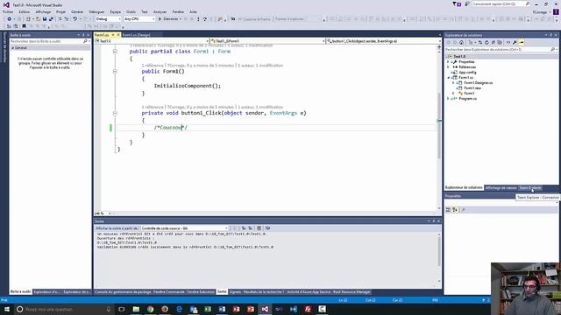Expand the Références node

click(448, 67)
